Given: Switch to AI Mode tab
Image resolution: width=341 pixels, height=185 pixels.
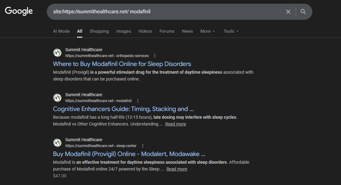Looking at the screenshot, I should tap(61, 31).
